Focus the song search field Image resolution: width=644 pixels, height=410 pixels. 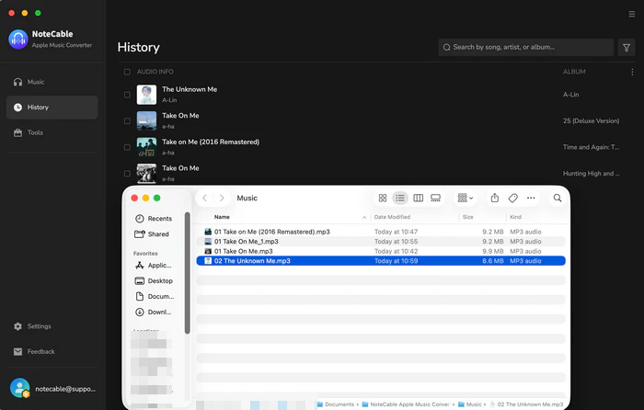pyautogui.click(x=525, y=48)
